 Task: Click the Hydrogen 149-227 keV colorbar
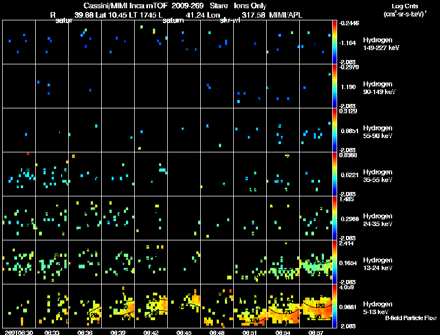[x=334, y=42]
